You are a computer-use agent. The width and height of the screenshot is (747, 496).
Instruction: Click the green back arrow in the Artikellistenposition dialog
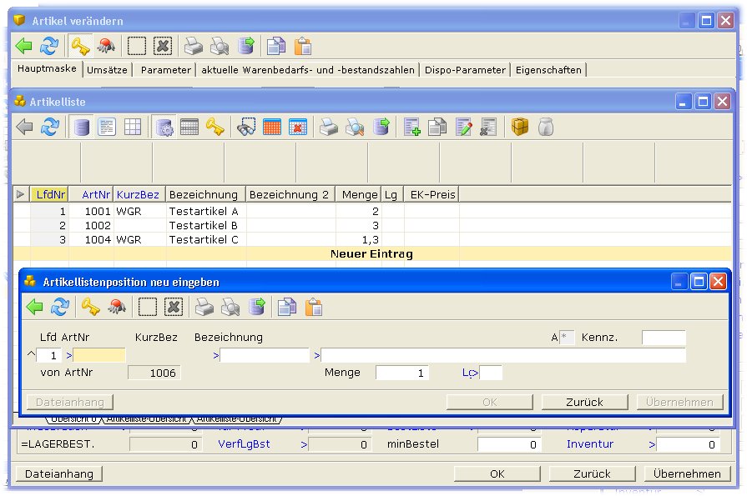click(35, 308)
